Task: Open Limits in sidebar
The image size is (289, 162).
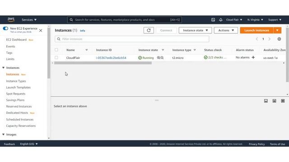Action: click(10, 59)
